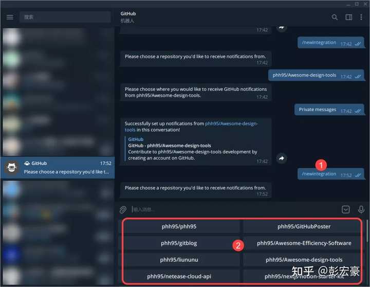Maximize the Telegram window
The width and height of the screenshot is (370, 287).
[x=357, y=4]
